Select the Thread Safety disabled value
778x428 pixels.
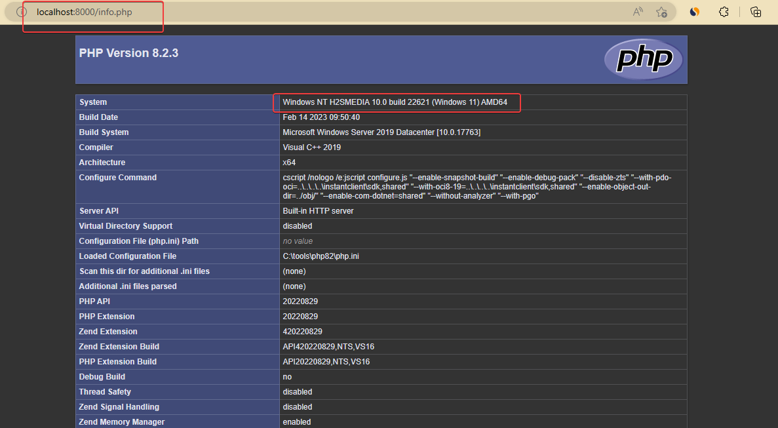(x=297, y=391)
